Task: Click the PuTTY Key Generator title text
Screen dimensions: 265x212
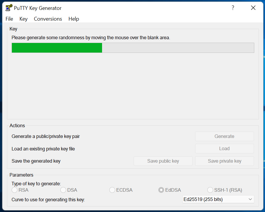Action: [38, 8]
